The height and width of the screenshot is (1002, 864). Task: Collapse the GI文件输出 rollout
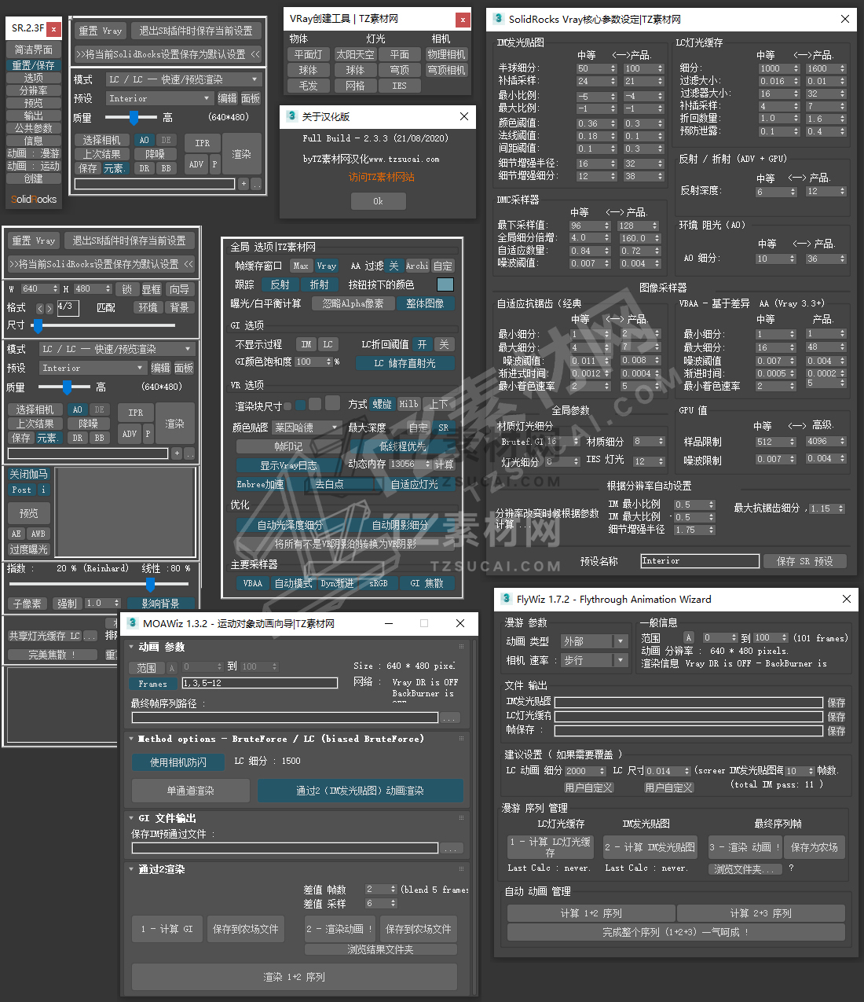(131, 818)
